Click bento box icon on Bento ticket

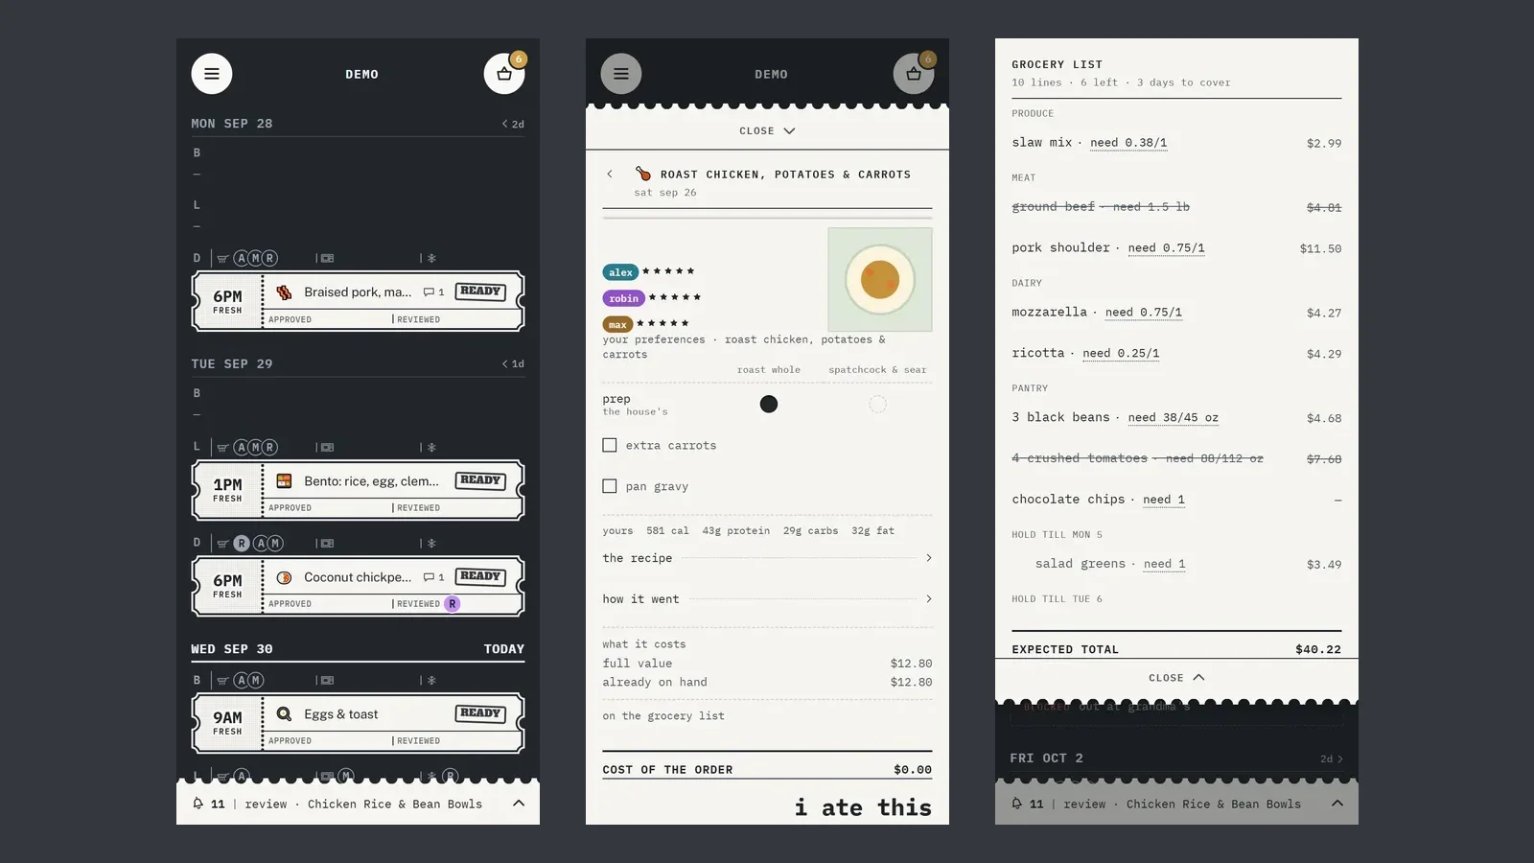coord(284,480)
